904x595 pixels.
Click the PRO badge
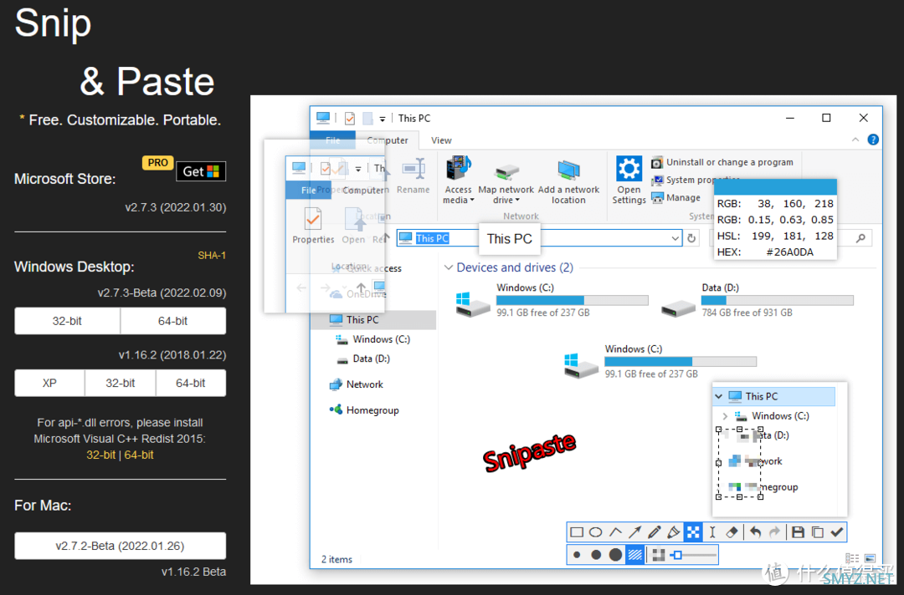click(x=157, y=163)
